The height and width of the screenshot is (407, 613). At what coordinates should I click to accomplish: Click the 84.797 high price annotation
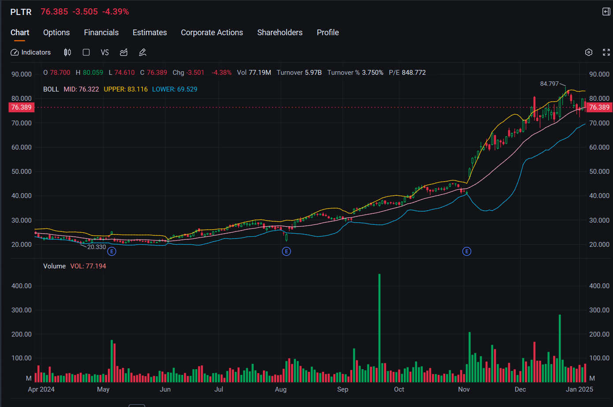pyautogui.click(x=550, y=84)
